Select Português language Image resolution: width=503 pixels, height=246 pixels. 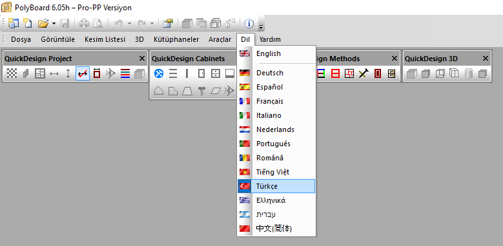276,144
